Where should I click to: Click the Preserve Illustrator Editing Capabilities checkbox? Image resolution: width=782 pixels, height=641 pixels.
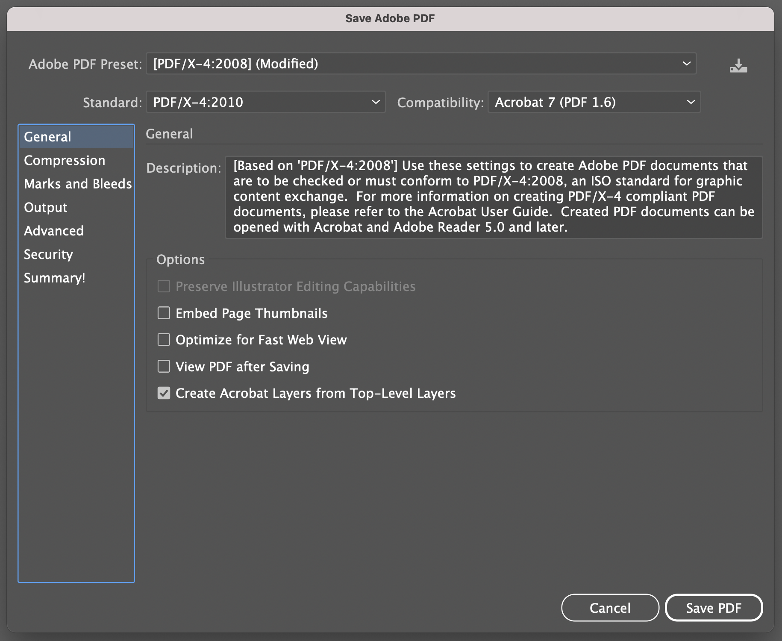(164, 286)
